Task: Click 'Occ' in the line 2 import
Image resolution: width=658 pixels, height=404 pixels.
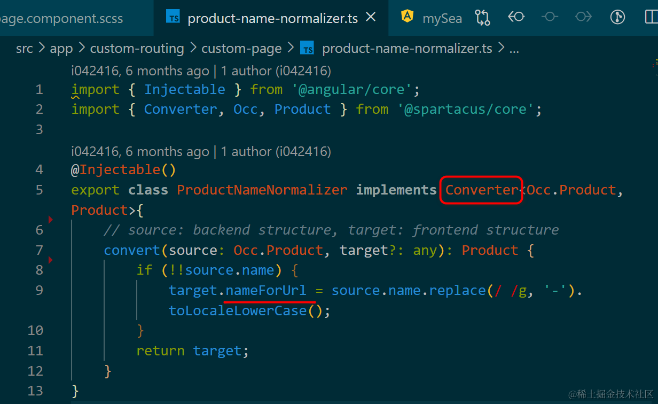Action: (246, 109)
